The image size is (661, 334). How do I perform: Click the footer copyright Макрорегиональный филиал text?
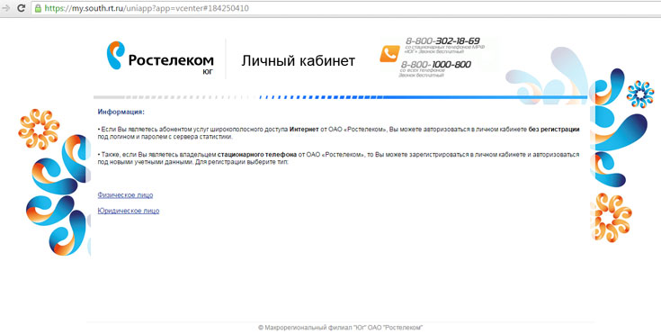(341, 328)
